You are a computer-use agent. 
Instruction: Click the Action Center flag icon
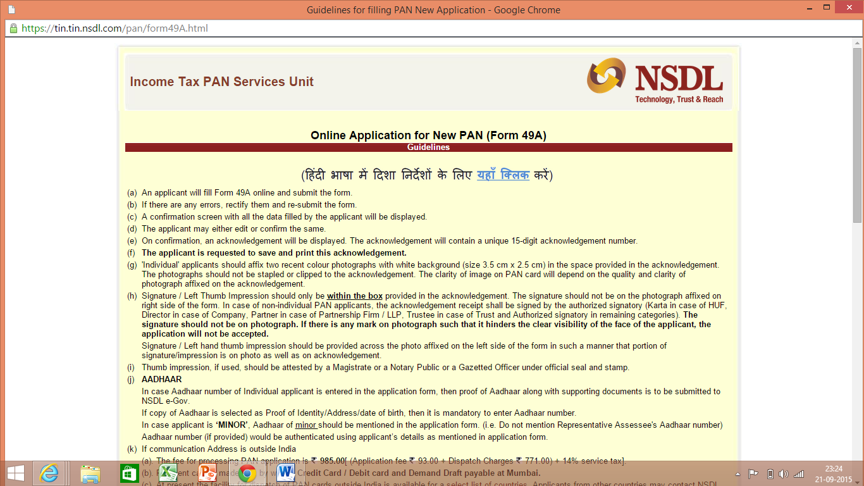[753, 473]
